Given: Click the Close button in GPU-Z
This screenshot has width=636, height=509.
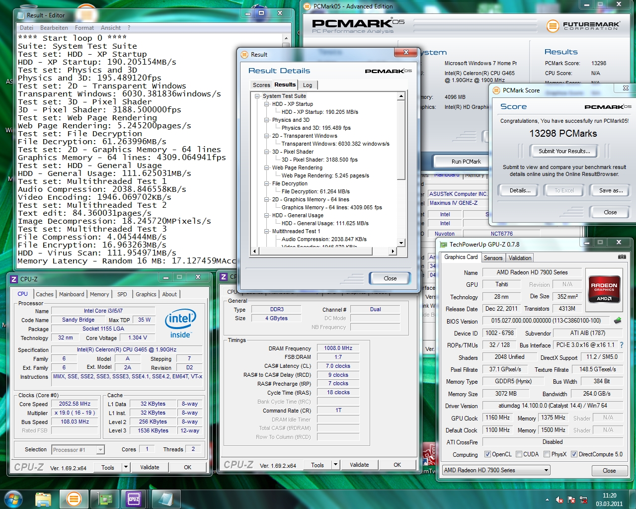Looking at the screenshot, I should [x=609, y=471].
